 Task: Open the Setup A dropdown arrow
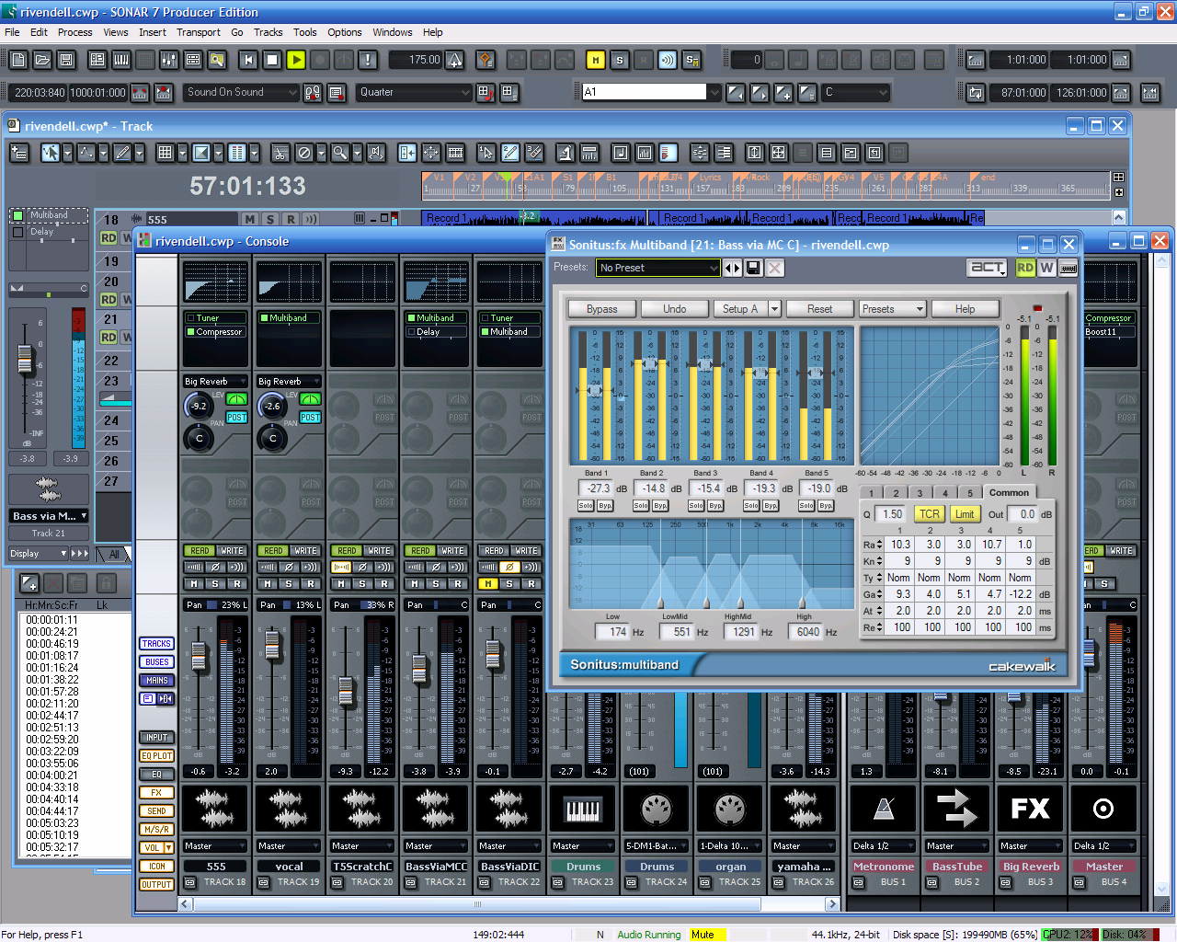point(774,309)
